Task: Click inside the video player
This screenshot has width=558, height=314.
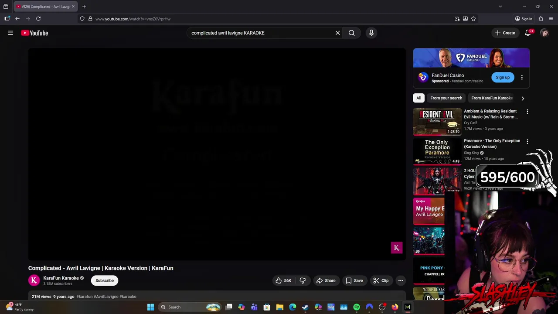Action: tap(217, 154)
